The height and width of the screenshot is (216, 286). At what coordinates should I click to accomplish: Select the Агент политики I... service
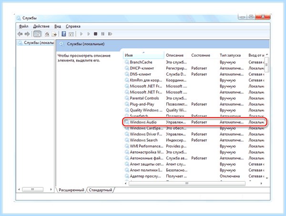click(x=194, y=170)
